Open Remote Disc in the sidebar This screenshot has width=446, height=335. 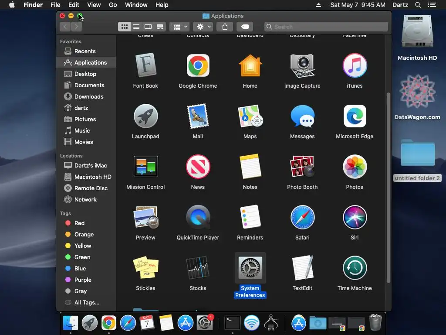pos(86,188)
